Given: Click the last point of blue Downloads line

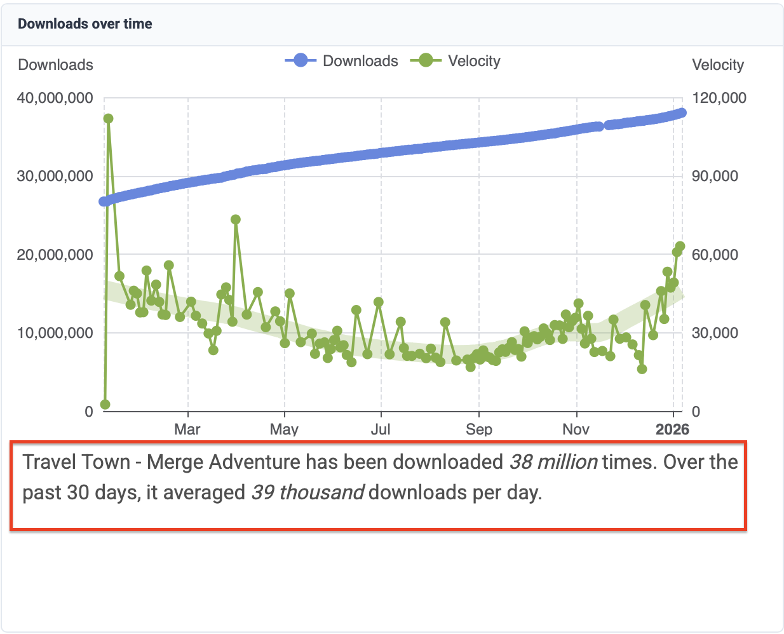Looking at the screenshot, I should pos(682,113).
